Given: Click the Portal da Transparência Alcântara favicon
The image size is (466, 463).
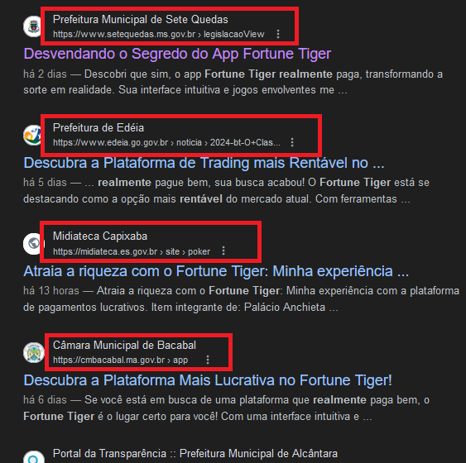Looking at the screenshot, I should click(x=34, y=457).
